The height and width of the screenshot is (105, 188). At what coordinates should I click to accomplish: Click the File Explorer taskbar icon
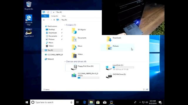coord(91,102)
